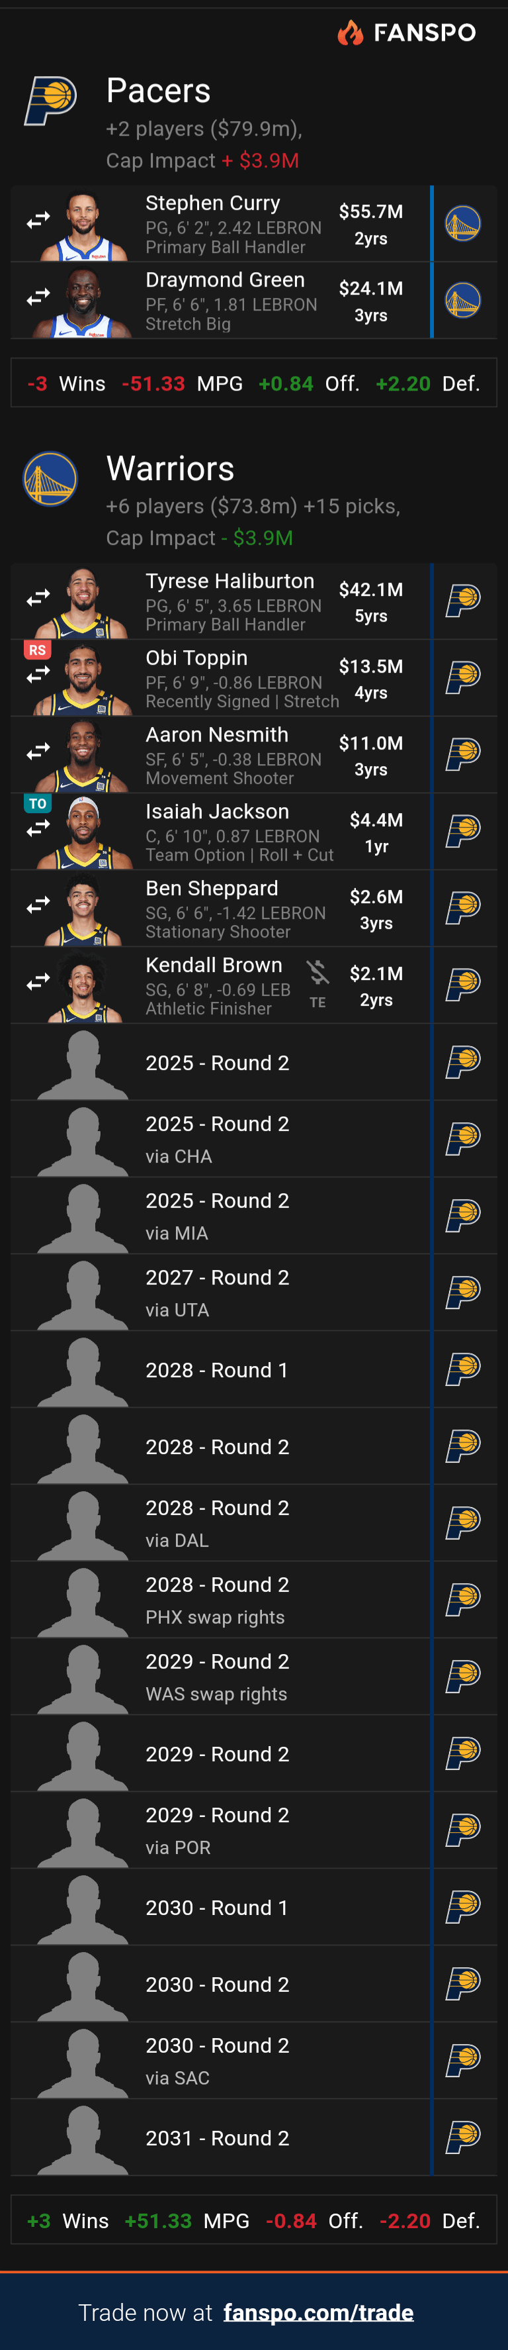Screen dimensions: 508x2350
Task: Click the 2030 Round 1 pick row
Action: (217, 1906)
